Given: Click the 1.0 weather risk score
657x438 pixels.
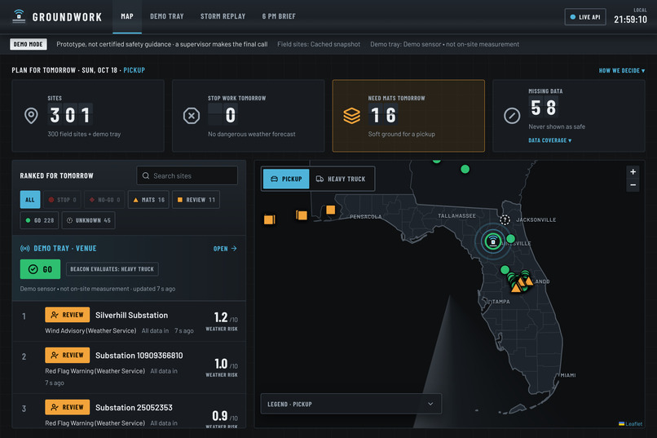Looking at the screenshot, I should click(221, 364).
